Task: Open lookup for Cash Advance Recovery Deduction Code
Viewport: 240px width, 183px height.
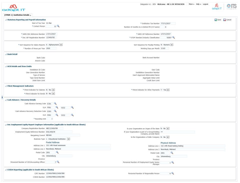Action: (55, 111)
